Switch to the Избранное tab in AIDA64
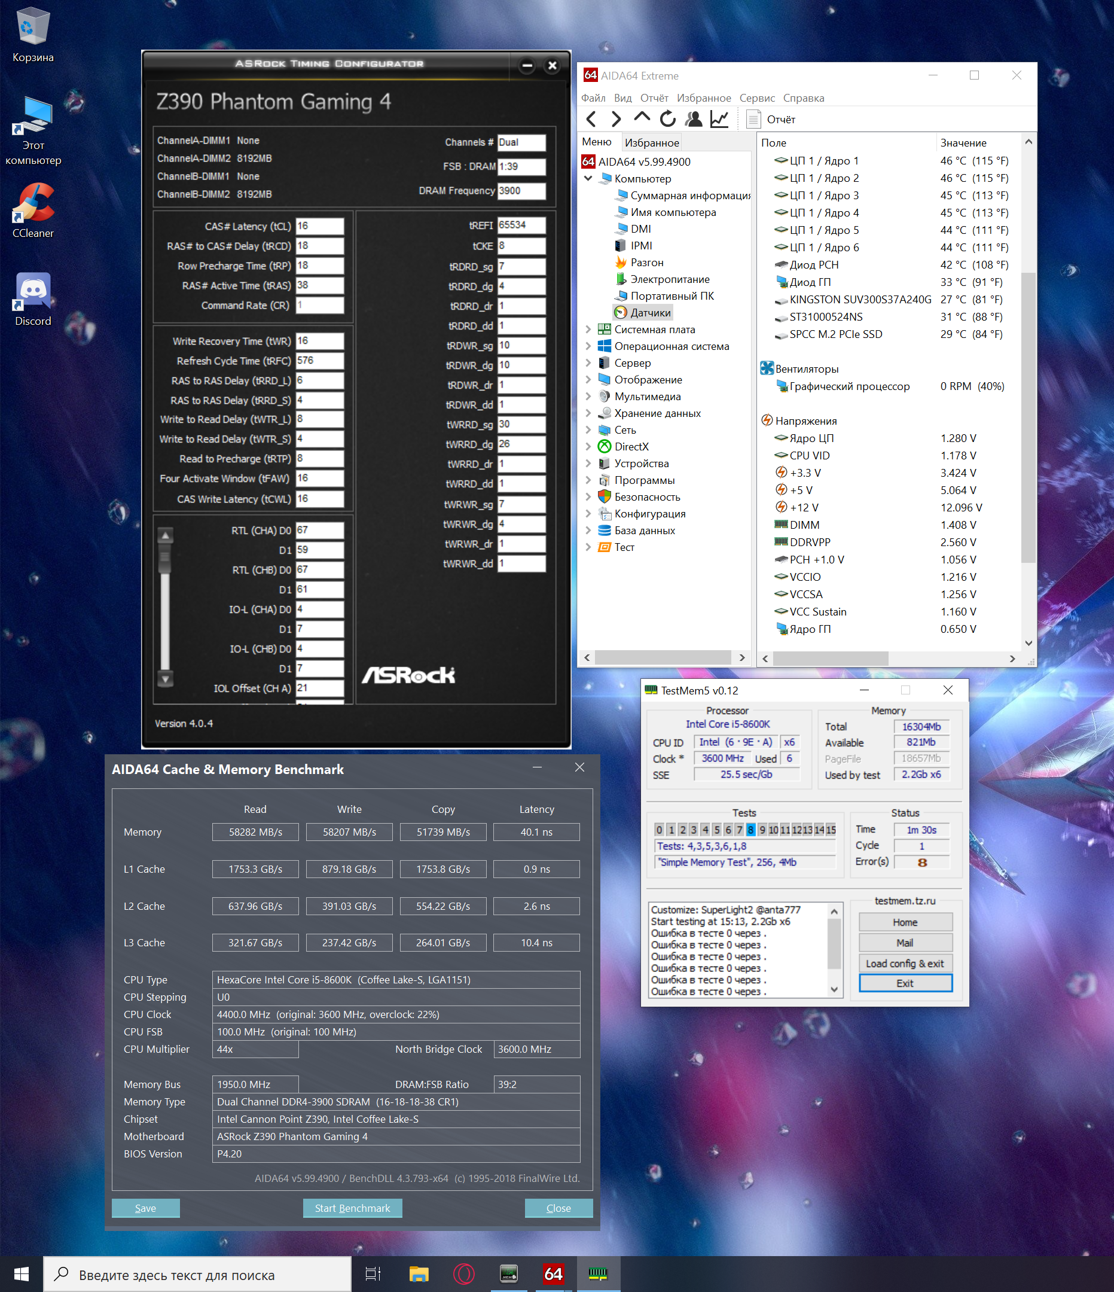 click(652, 143)
